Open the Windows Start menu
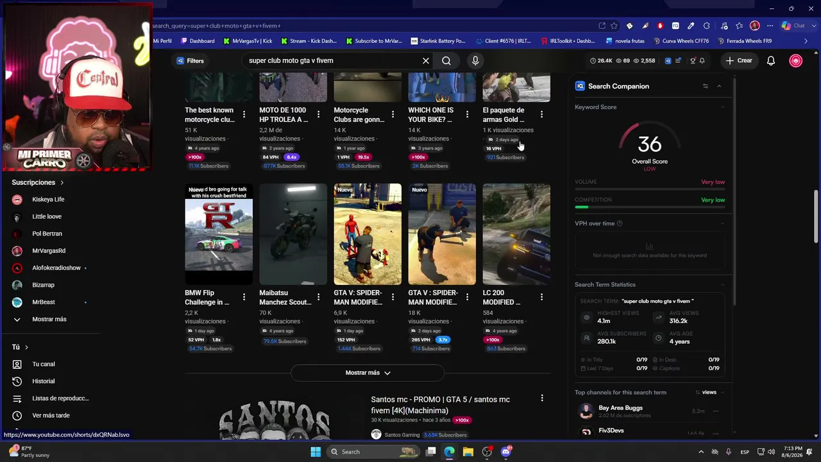This screenshot has height=462, width=821. click(316, 452)
